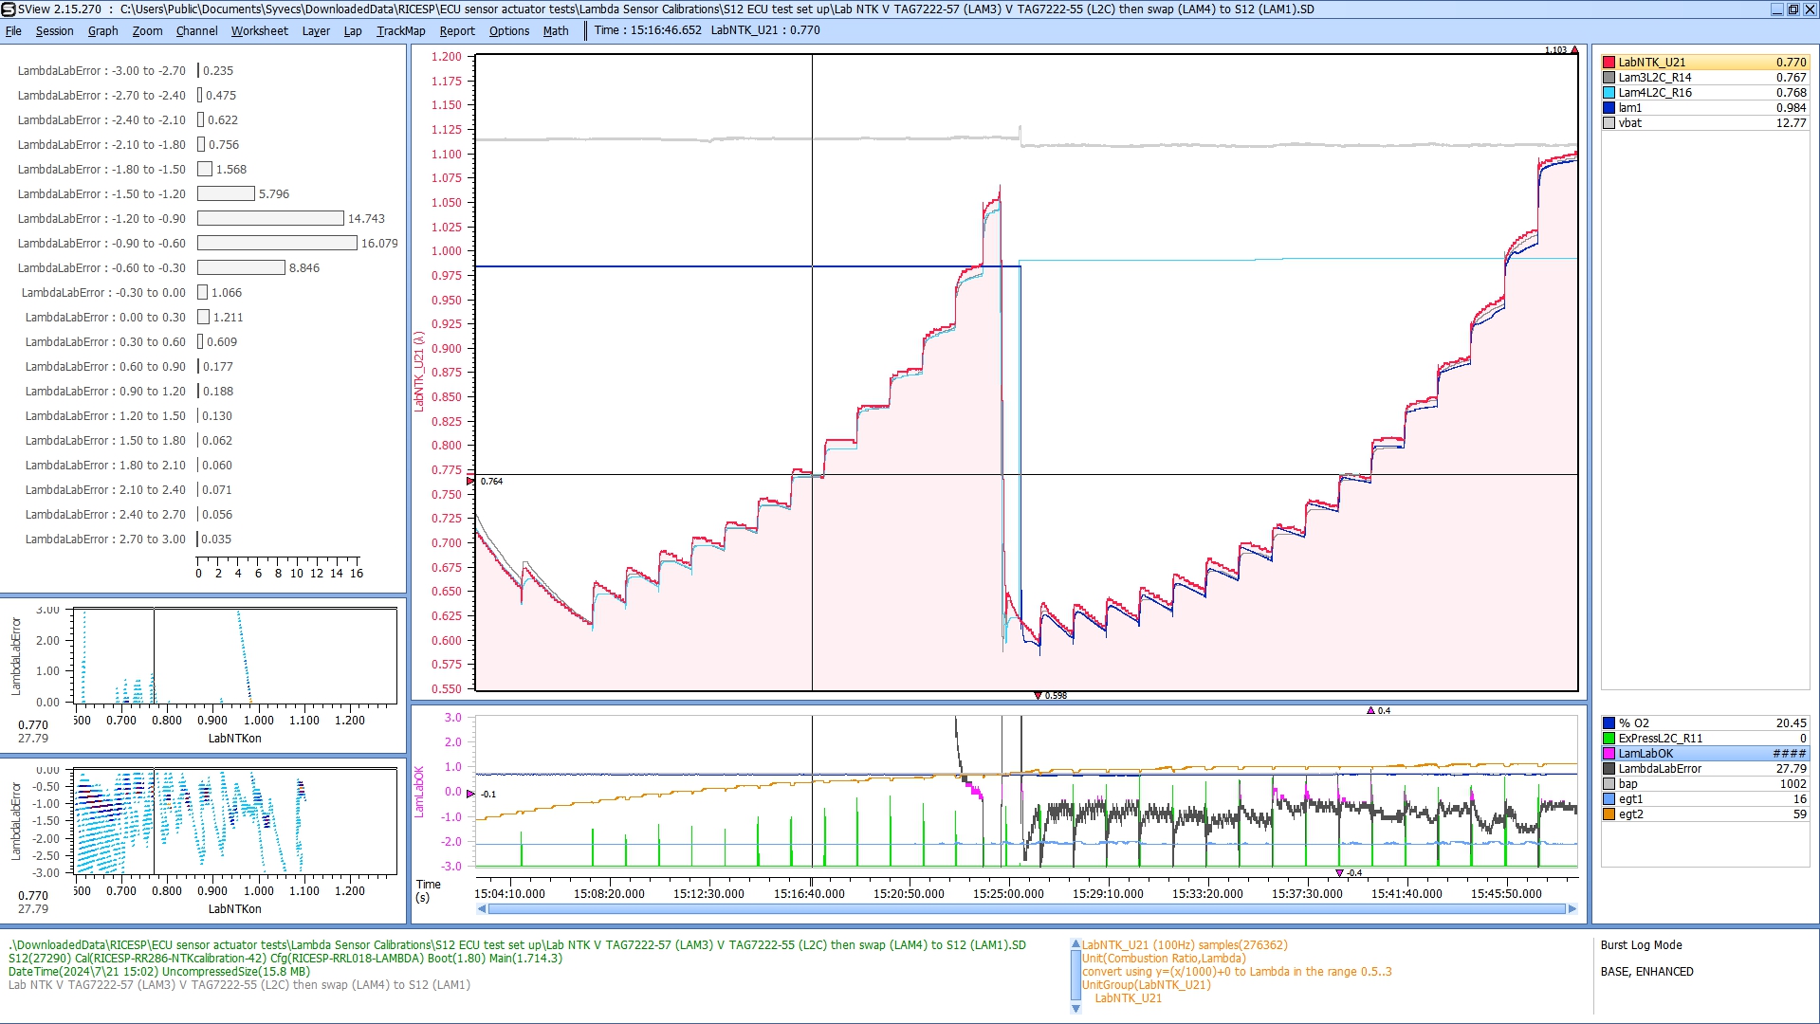Click the horizontal time scrollbar track
The height and width of the screenshot is (1024, 1820).
1026,908
